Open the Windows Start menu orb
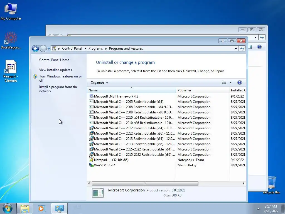Image resolution: width=285 pixels, height=214 pixels. pyautogui.click(x=7, y=208)
